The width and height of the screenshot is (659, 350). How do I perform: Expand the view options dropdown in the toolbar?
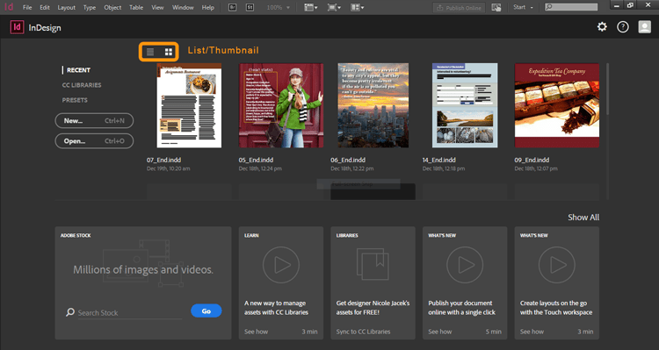311,8
